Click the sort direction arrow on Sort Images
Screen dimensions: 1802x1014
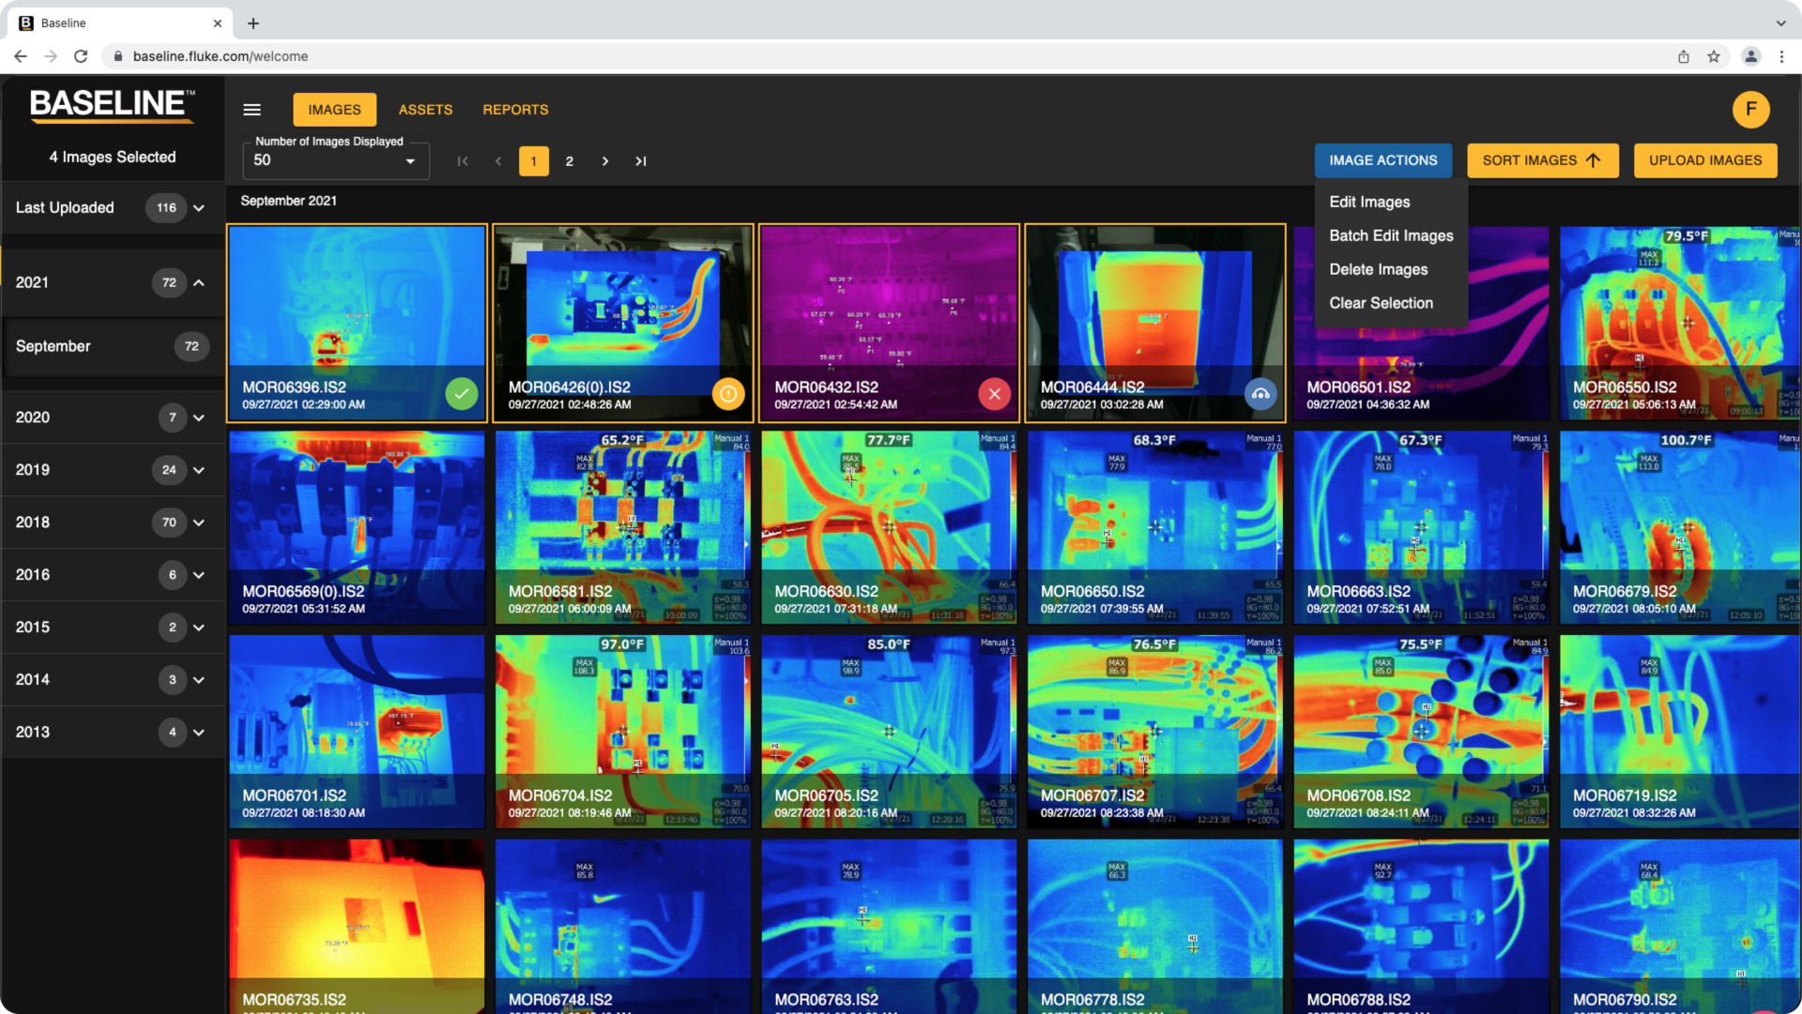point(1596,159)
